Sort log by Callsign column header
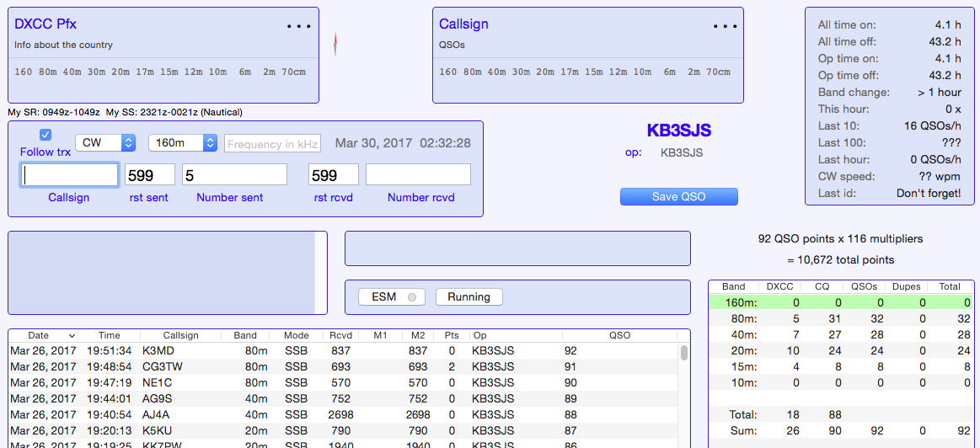The height and width of the screenshot is (448, 980). pos(180,335)
